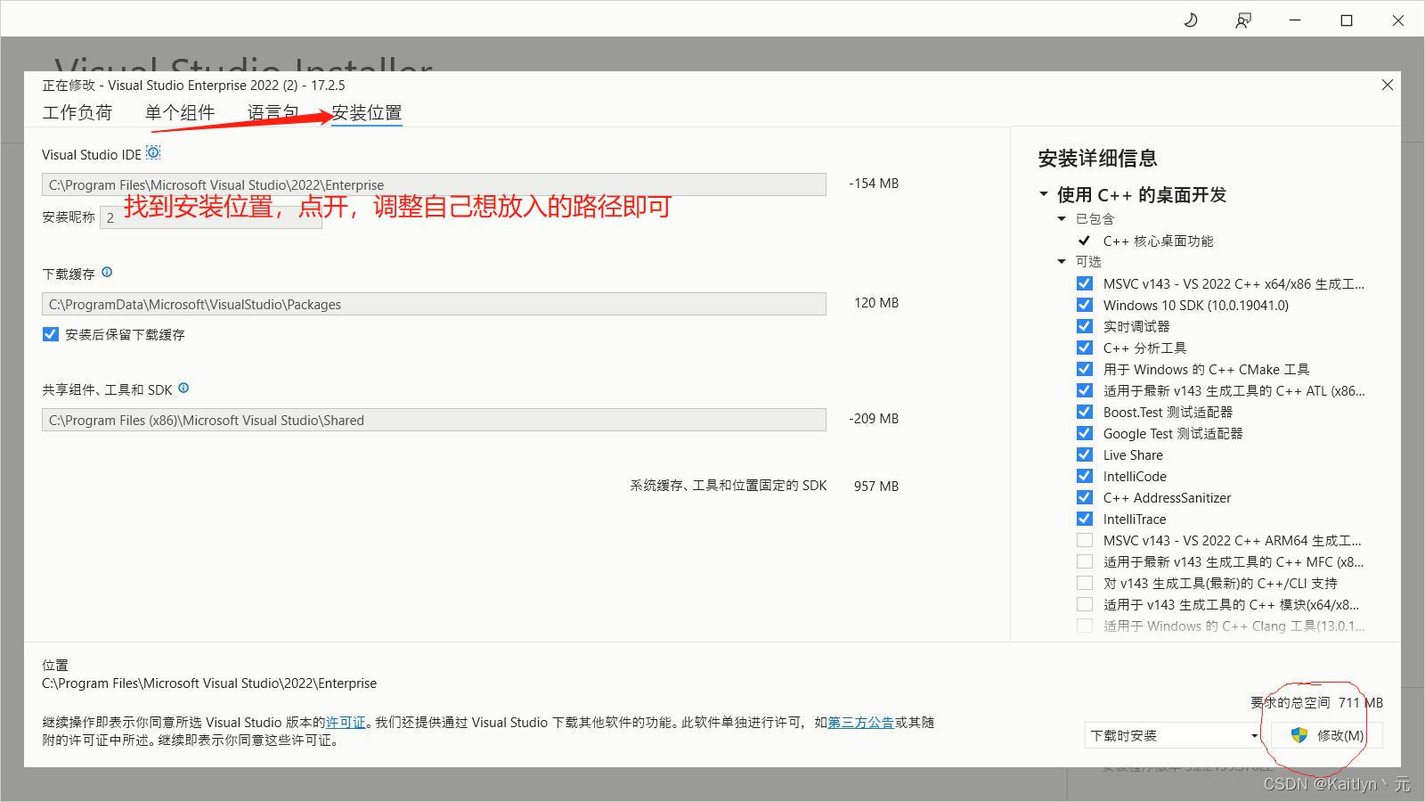Viewport: 1425px width, 802px height.
Task: Click the 修改(M) button
Action: coord(1327,735)
